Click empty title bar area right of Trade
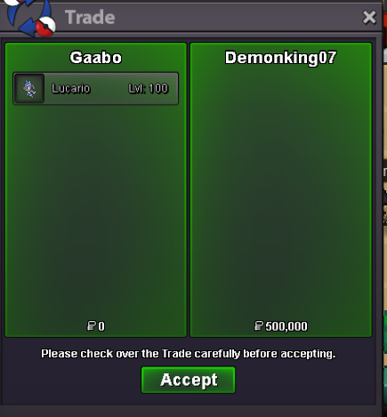 [238, 17]
